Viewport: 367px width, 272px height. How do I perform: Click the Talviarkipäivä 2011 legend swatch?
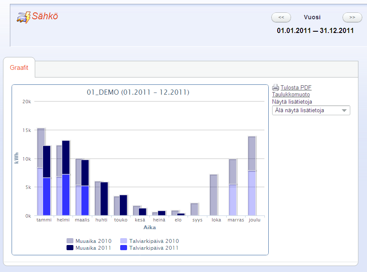tap(124, 248)
